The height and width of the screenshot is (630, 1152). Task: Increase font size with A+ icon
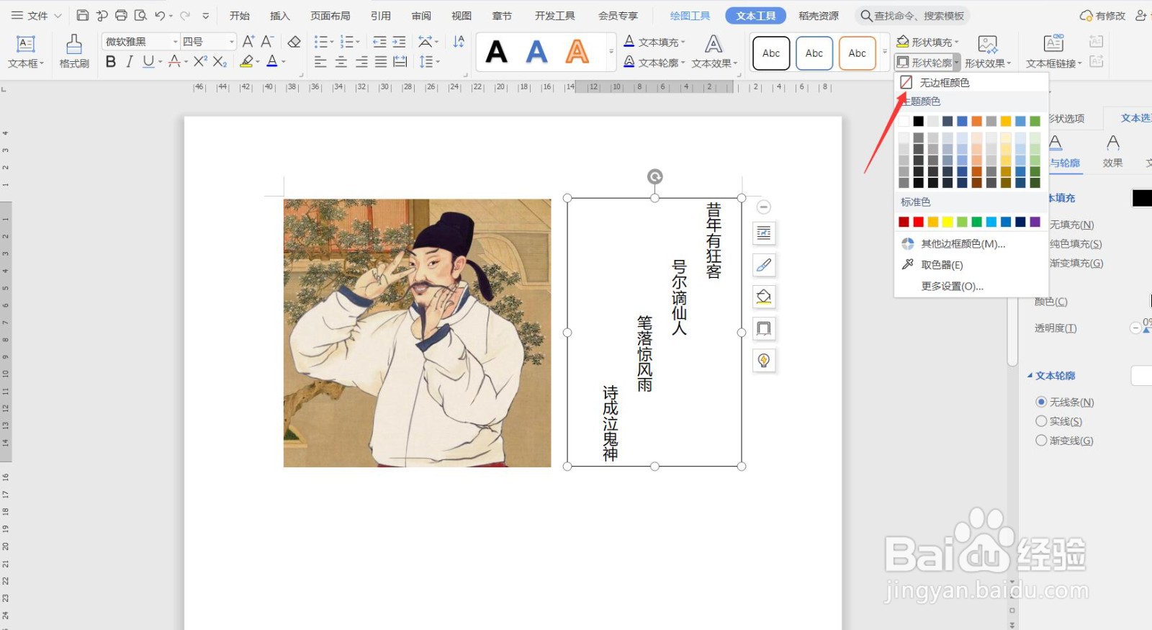(x=248, y=42)
